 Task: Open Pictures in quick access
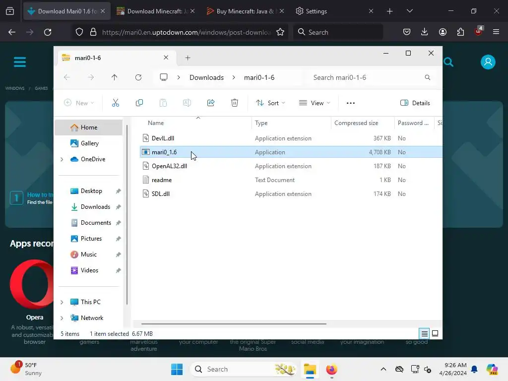click(88, 239)
